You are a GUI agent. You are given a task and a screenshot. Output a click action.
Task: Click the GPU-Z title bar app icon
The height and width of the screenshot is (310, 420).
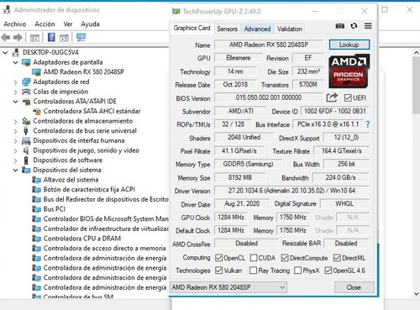176,12
